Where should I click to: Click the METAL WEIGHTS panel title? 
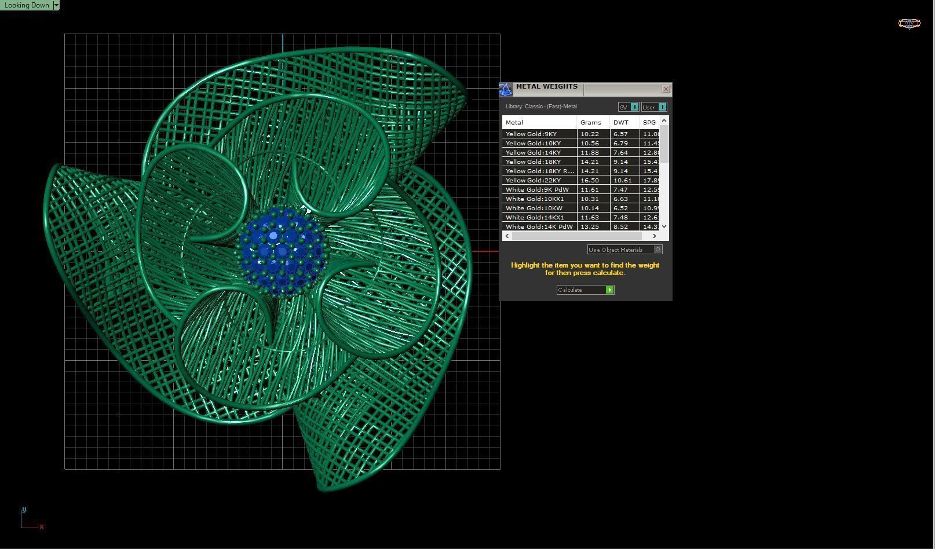pos(547,86)
